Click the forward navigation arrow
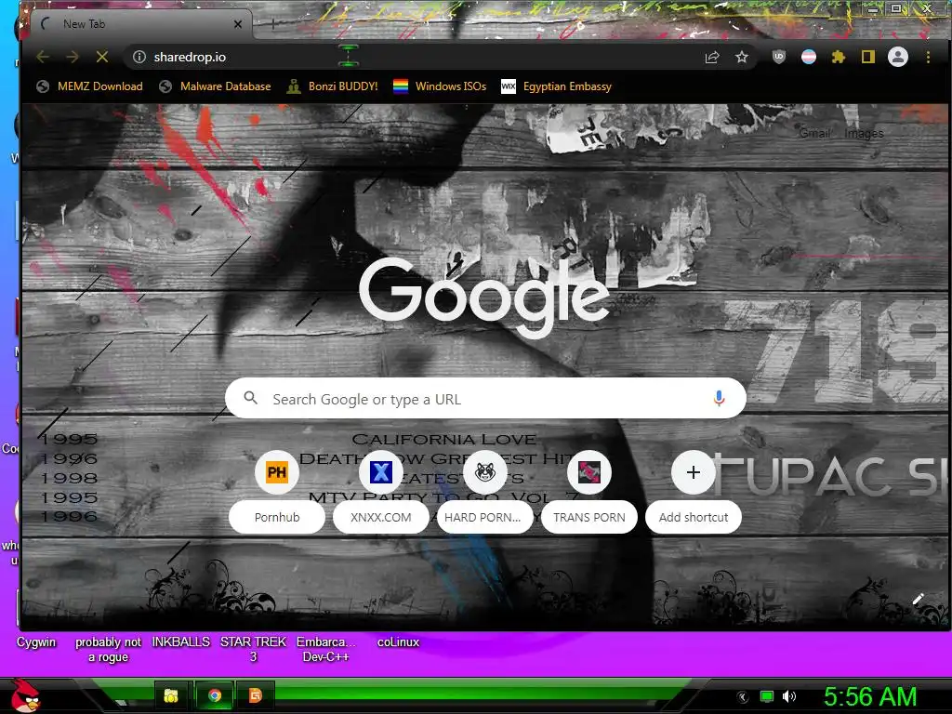Viewport: 952px width, 714px height. [73, 57]
